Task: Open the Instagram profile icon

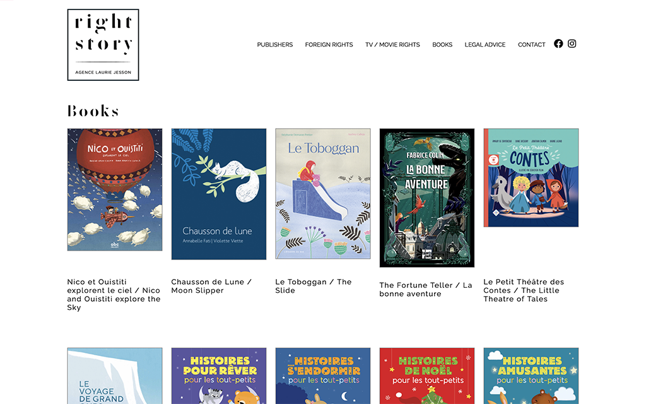Action: 572,44
